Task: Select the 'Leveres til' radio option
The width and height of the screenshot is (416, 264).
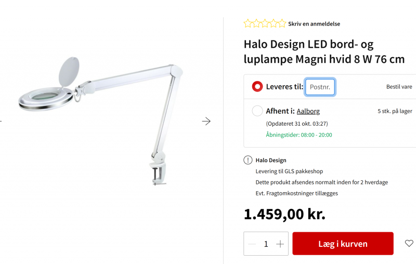Action: point(257,86)
